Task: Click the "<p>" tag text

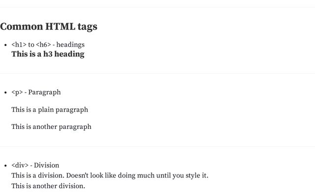Action: [17, 92]
